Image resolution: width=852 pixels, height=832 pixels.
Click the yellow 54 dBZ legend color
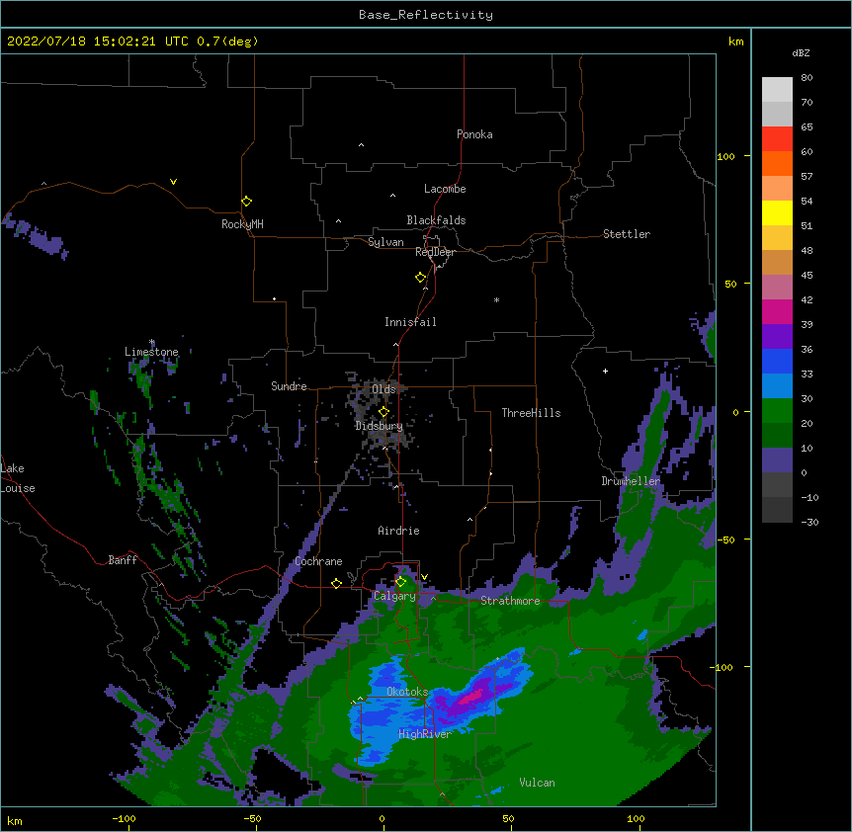[777, 212]
